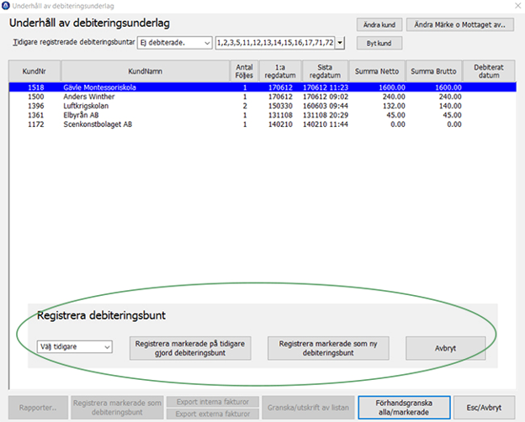
Task: Select row Gävle Montessoriskola
Action: pyautogui.click(x=262, y=87)
